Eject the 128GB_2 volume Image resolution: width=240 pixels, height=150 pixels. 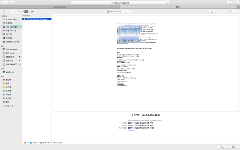pyautogui.click(x=19, y=57)
